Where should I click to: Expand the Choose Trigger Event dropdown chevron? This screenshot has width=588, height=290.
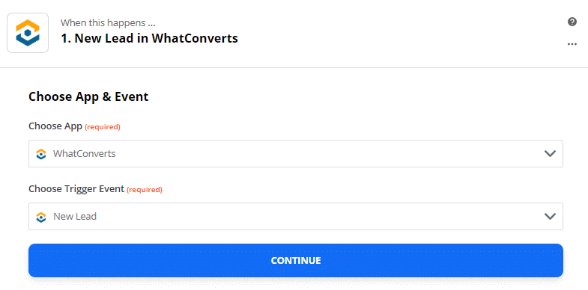(550, 216)
